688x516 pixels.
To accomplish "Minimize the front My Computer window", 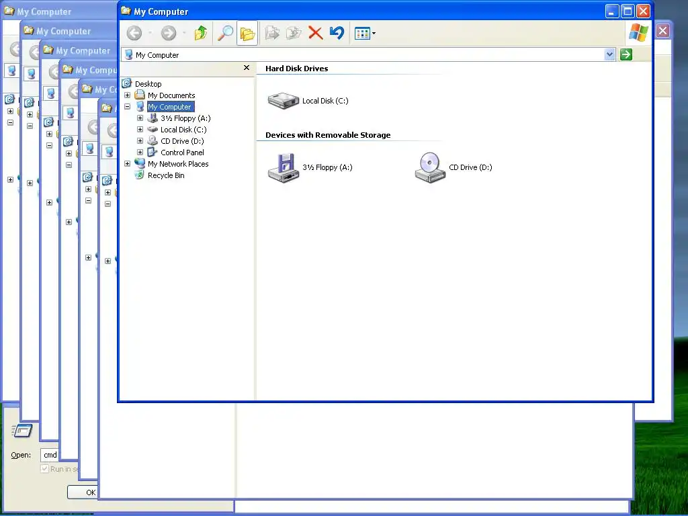I will tap(612, 11).
